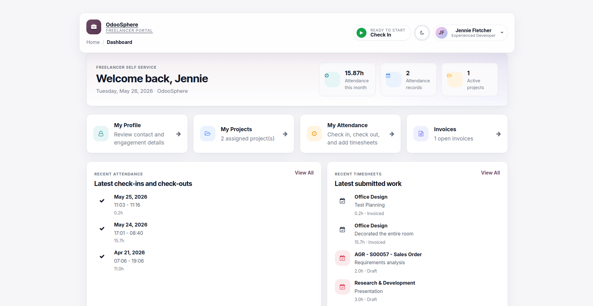Click the Test Planning timesheet description
The height and width of the screenshot is (306, 593).
(370, 205)
